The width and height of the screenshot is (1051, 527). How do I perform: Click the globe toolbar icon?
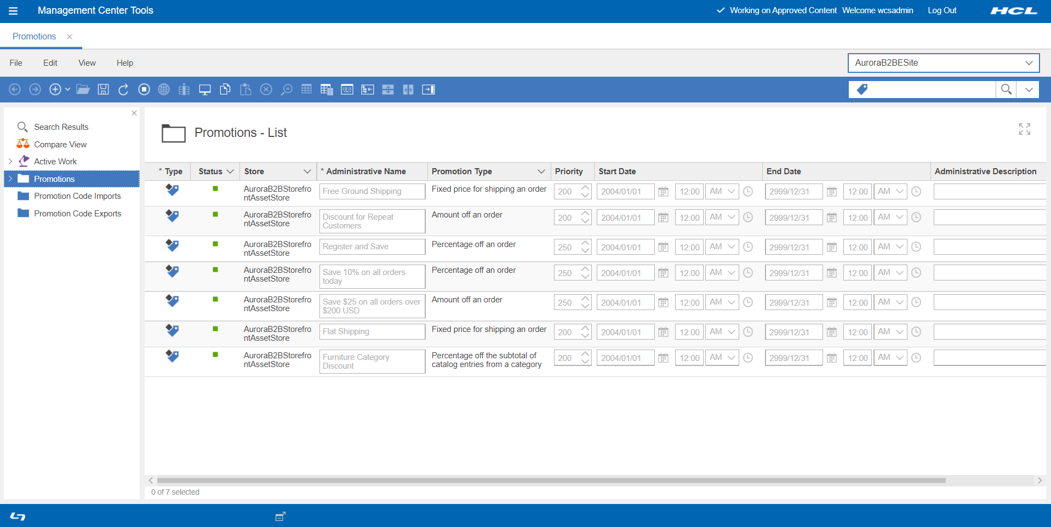pos(164,89)
